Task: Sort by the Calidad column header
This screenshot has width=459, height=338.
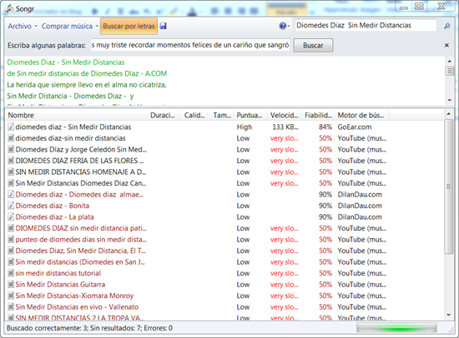Action: (194, 115)
